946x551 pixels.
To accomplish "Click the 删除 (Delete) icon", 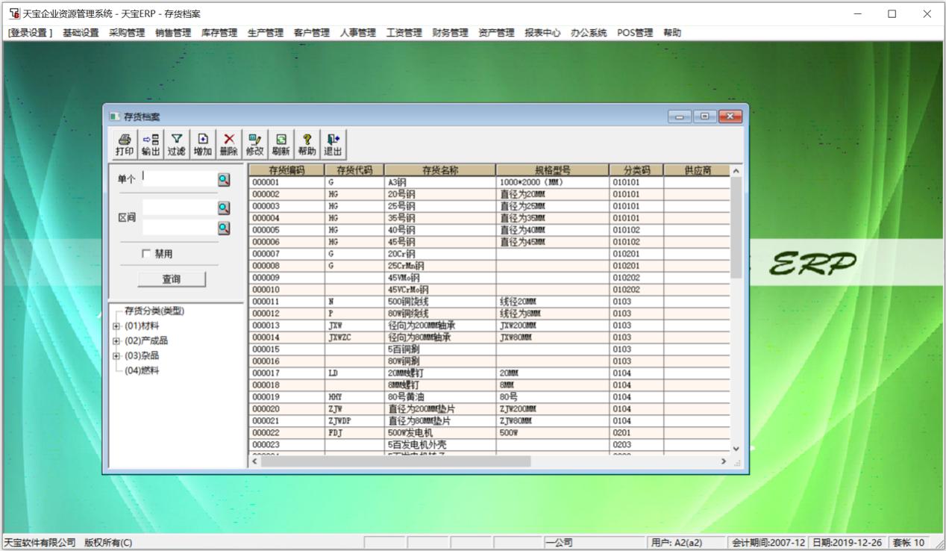I will pyautogui.click(x=228, y=142).
